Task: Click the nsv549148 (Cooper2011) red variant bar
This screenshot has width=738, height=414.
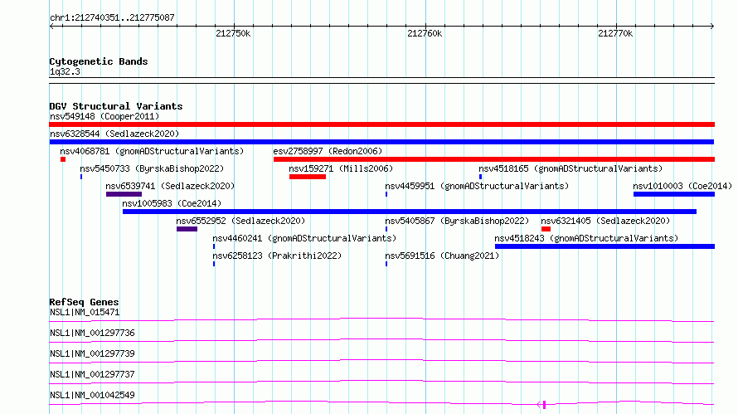Action: click(381, 124)
